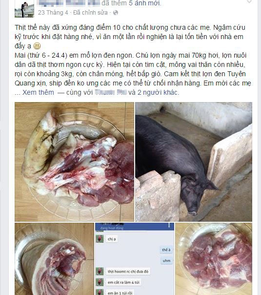Open the black pig in pen photo
261x295 pixels.
click(194, 162)
